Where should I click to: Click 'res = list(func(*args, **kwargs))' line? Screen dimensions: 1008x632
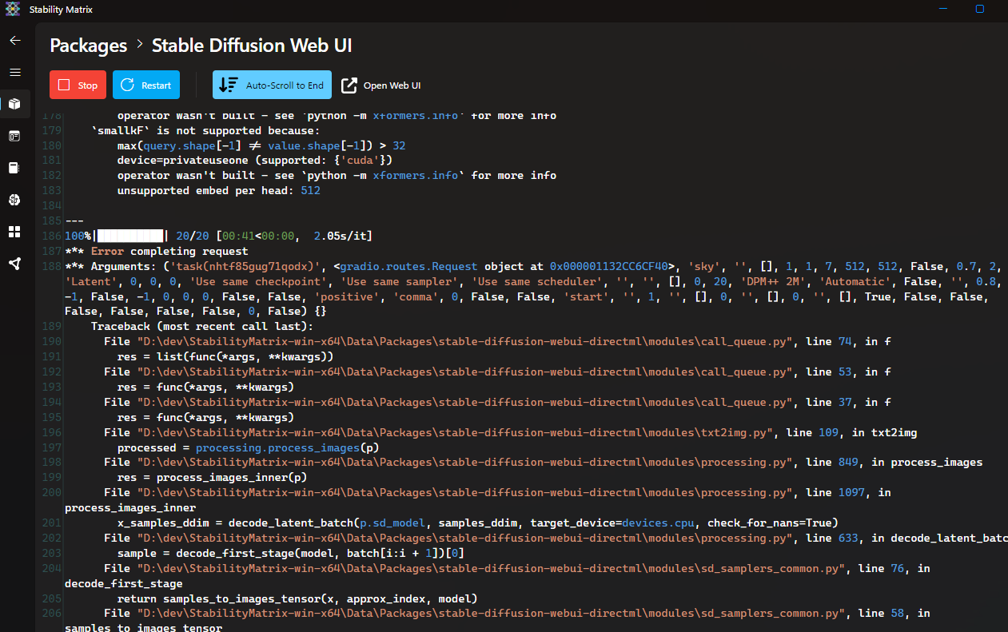[x=225, y=357]
